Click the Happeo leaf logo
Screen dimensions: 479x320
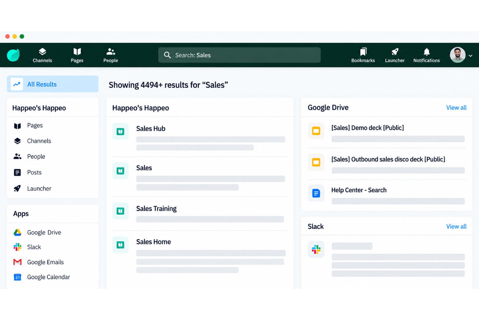(x=13, y=55)
